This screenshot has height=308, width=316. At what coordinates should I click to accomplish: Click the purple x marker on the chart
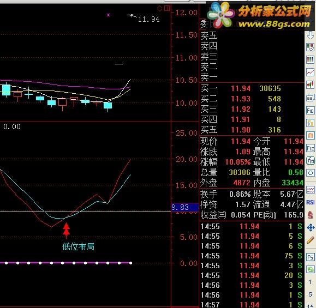tap(108, 15)
